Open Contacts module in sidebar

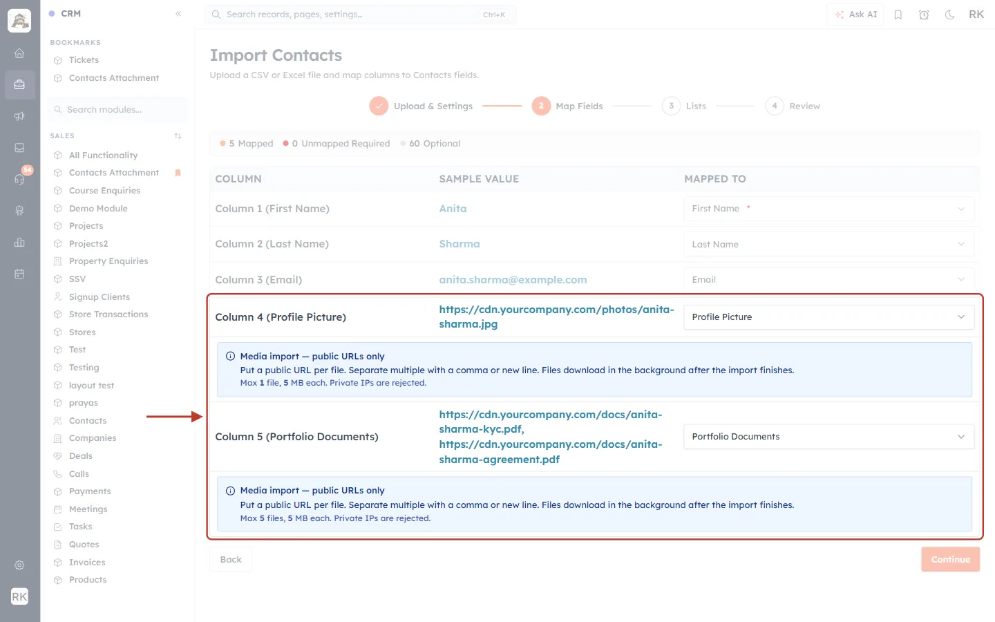(x=88, y=421)
